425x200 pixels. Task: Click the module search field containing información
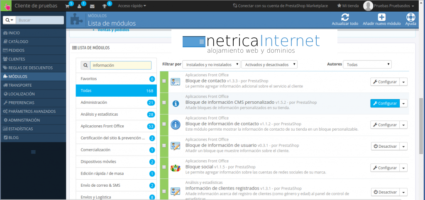(x=121, y=65)
